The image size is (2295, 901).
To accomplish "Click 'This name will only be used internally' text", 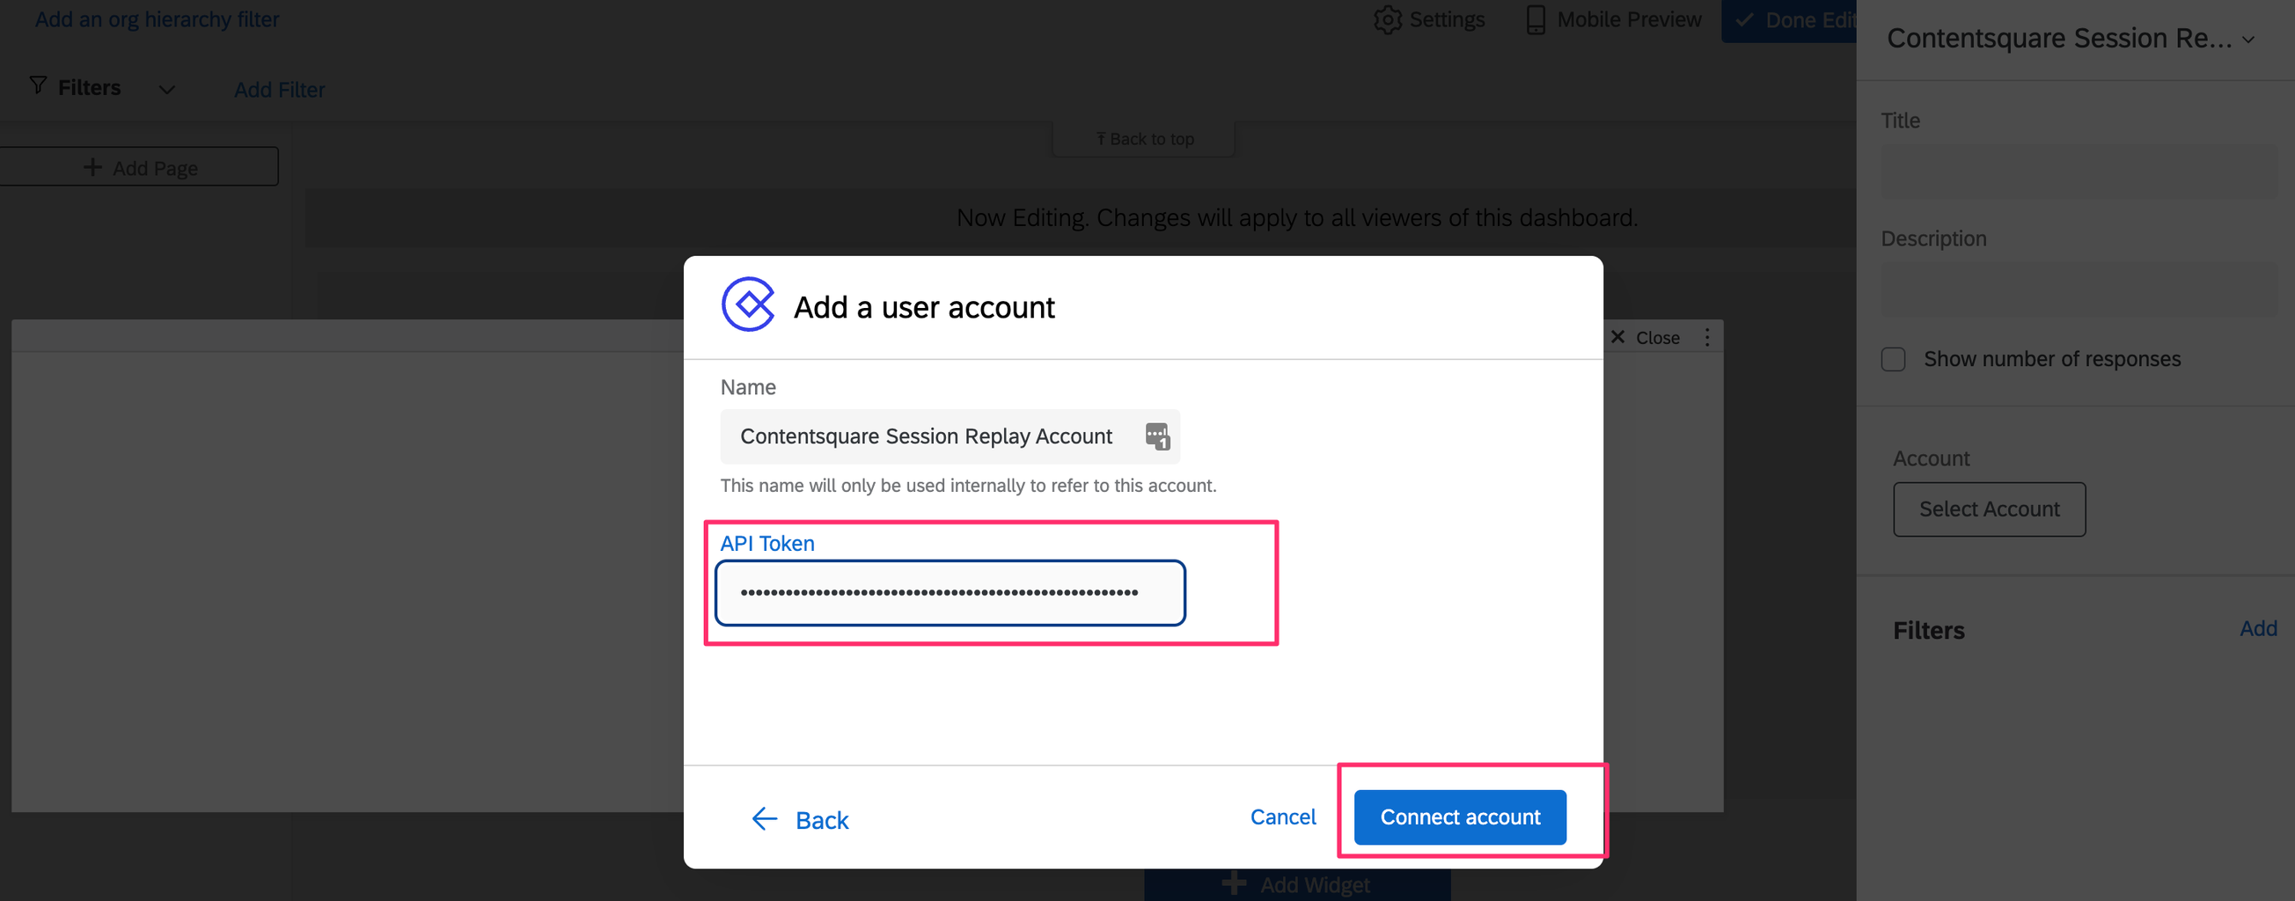I will [x=967, y=486].
